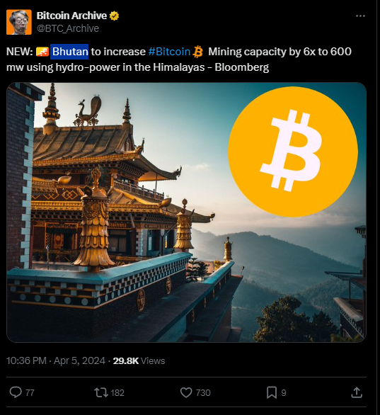Open the Bitcoin Archive display name
This screenshot has width=380, height=415.
pos(71,16)
